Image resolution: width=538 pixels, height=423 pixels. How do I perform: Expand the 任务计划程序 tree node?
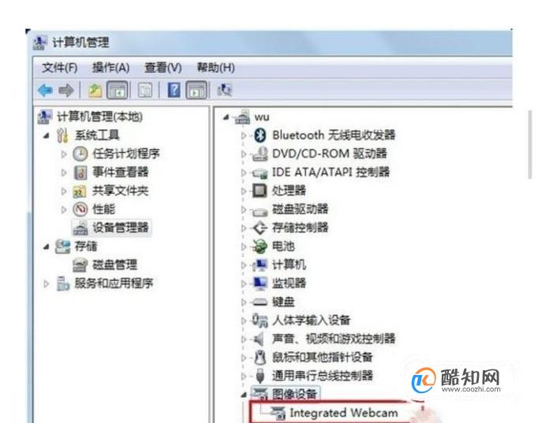(x=64, y=154)
